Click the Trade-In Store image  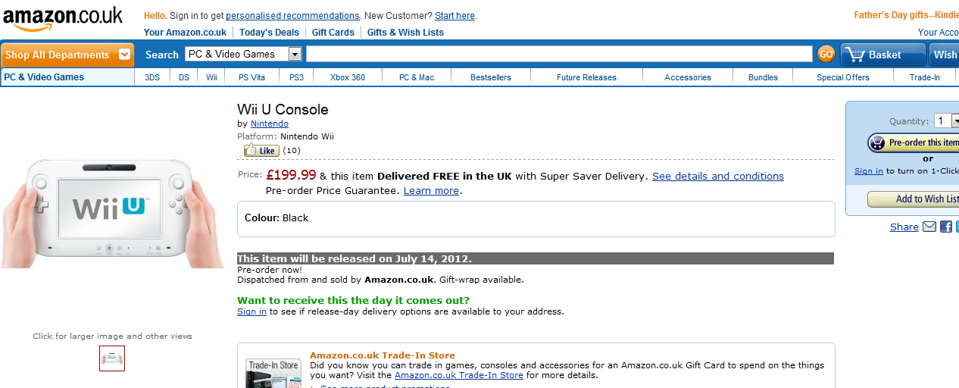[x=273, y=374]
